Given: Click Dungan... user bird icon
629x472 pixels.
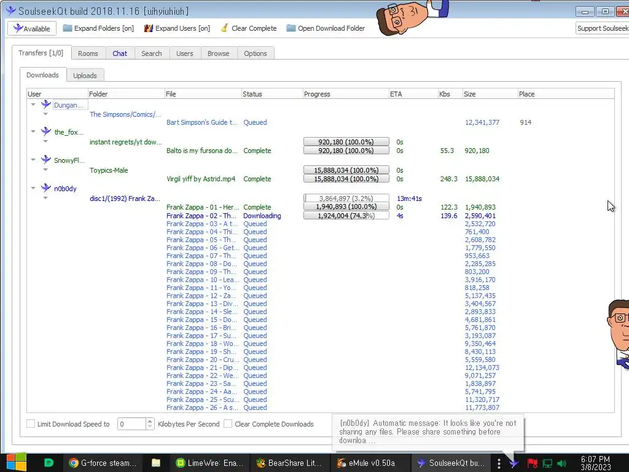Looking at the screenshot, I should coord(45,104).
